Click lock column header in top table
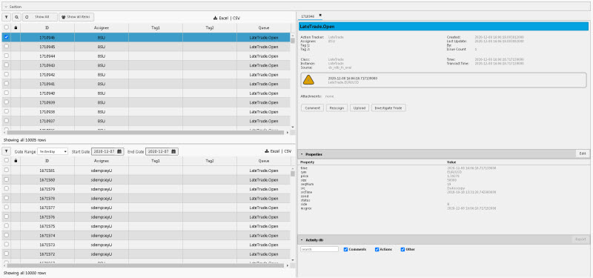Image resolution: width=593 pixels, height=278 pixels. (x=16, y=27)
